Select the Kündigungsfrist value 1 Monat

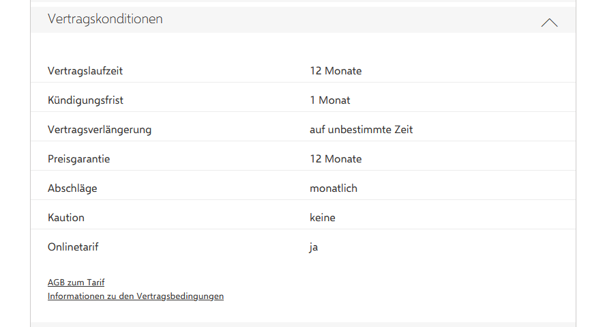click(x=330, y=100)
